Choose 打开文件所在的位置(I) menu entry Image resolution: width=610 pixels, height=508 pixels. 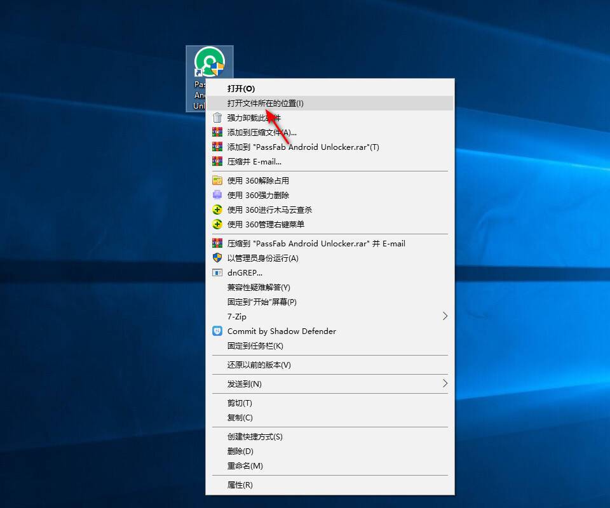[x=266, y=103]
